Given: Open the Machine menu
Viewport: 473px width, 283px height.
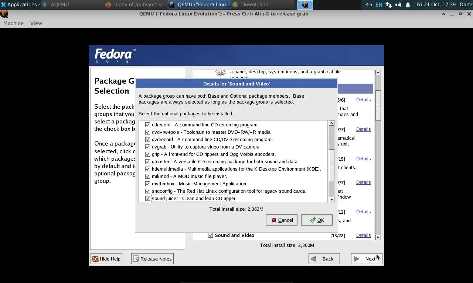Looking at the screenshot, I should (x=13, y=23).
